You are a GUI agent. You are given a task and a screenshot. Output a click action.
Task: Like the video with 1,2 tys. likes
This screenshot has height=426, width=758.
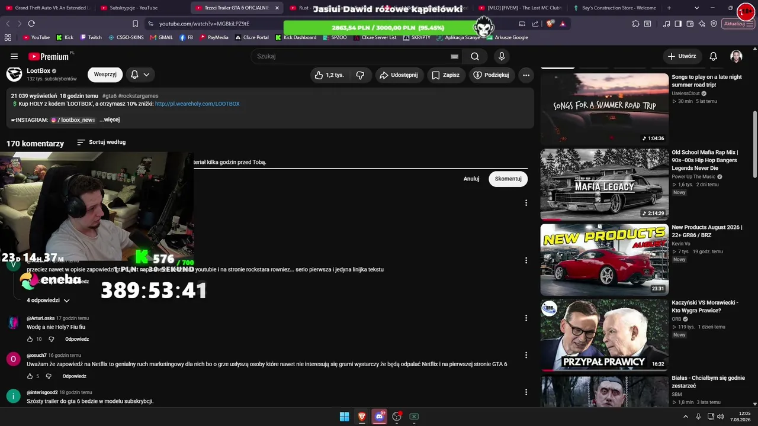pyautogui.click(x=329, y=75)
